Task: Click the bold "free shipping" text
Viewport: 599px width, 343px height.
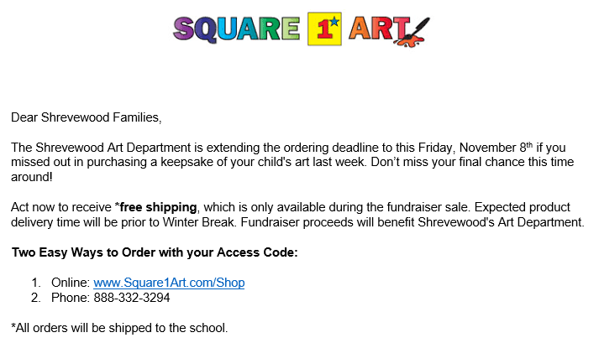Action: 160,207
